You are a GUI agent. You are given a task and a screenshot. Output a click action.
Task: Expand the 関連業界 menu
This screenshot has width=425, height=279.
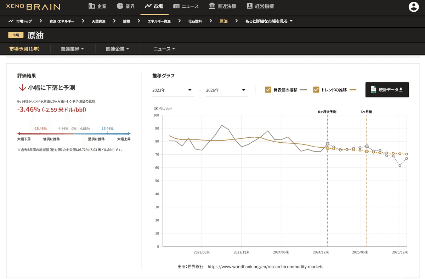point(72,49)
